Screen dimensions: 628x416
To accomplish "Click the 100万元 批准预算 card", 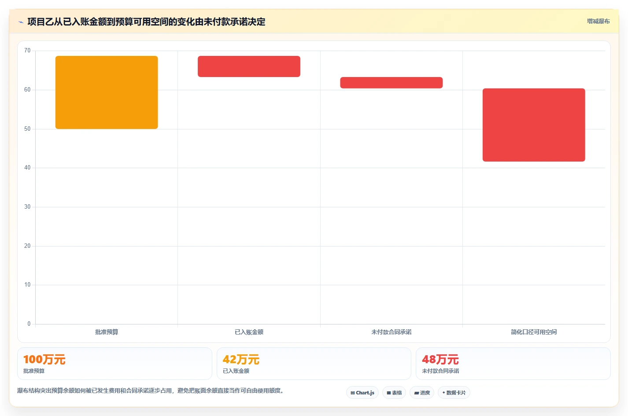I will click(x=115, y=364).
